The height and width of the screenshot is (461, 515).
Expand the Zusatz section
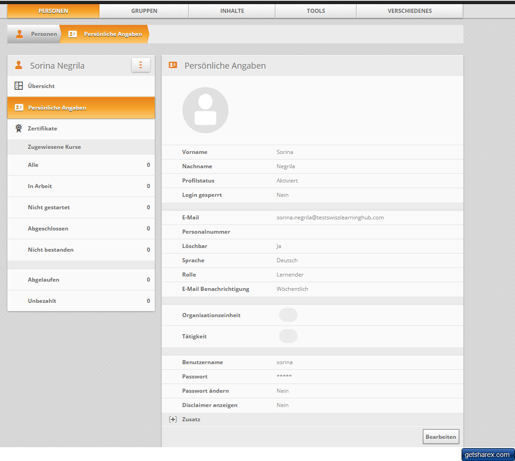click(173, 420)
